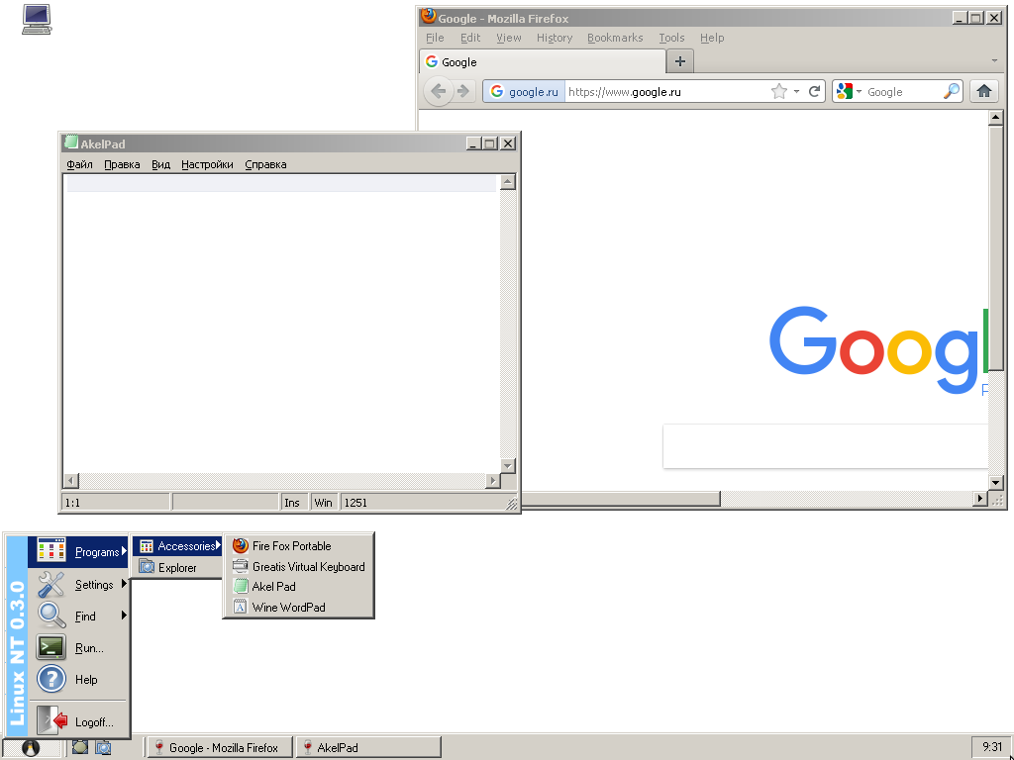The image size is (1014, 760).
Task: Click the down arrow of Firefox vertical scrollbar
Action: (x=995, y=482)
